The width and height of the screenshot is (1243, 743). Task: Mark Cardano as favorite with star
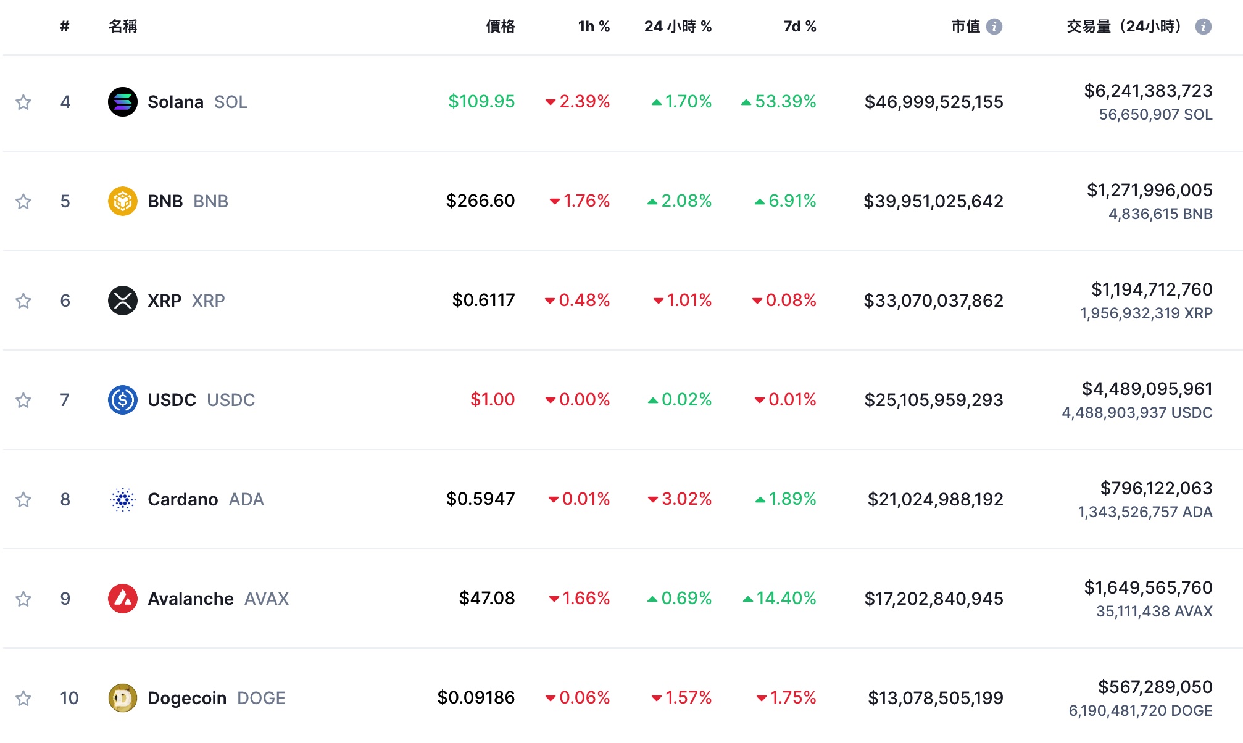(23, 499)
